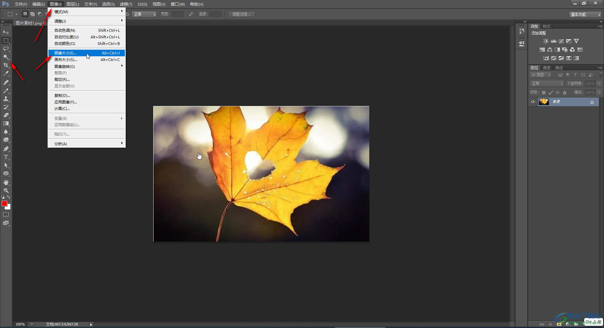The image size is (604, 328).
Task: Select the Magic Wand tool
Action: [6, 57]
